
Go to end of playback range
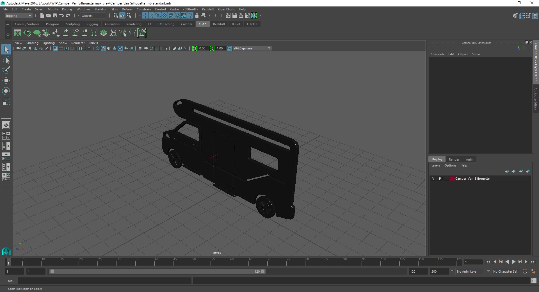[533, 262]
